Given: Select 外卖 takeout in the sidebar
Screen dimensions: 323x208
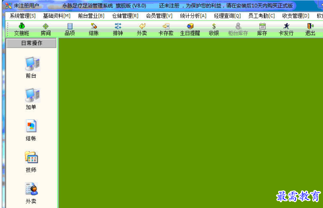Looking at the screenshot, I should (31, 193).
